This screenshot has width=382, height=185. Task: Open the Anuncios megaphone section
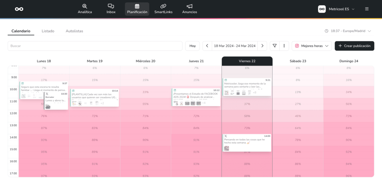(190, 9)
